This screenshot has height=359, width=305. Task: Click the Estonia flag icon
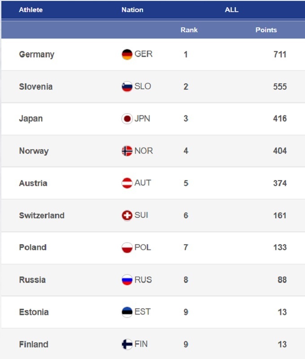(127, 312)
